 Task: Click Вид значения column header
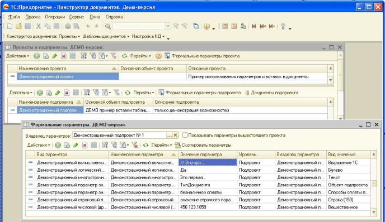(349, 155)
